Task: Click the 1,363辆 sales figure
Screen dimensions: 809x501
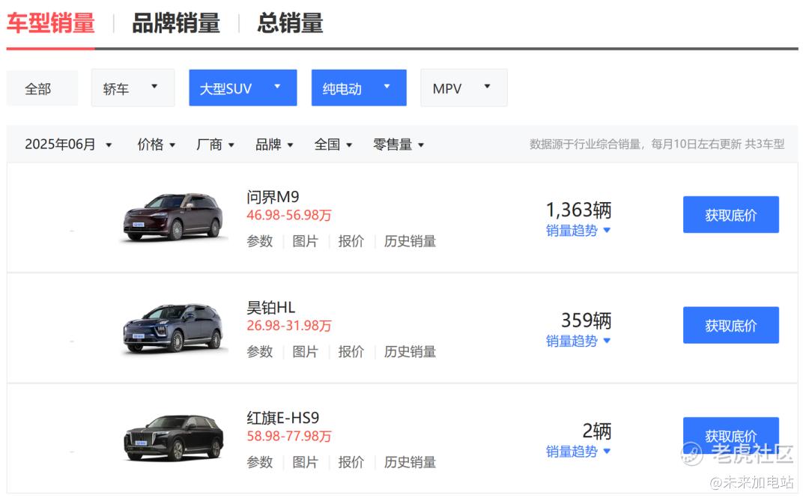Action: [579, 210]
